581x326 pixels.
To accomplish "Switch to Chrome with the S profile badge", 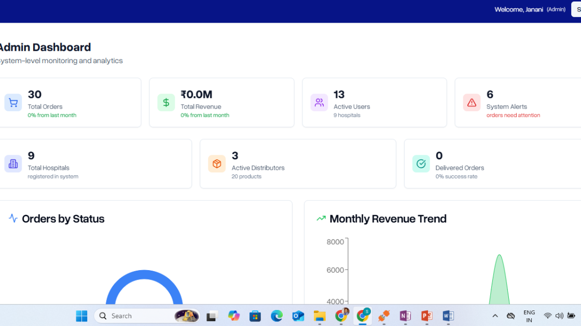I will tap(363, 315).
